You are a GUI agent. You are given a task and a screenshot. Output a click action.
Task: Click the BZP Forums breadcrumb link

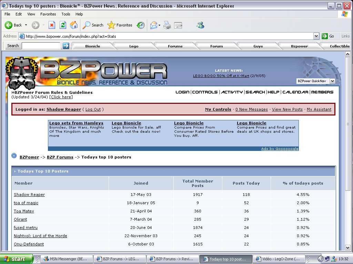pyautogui.click(x=60, y=157)
